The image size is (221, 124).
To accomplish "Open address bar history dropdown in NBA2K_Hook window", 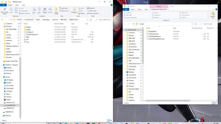I will [87, 20].
